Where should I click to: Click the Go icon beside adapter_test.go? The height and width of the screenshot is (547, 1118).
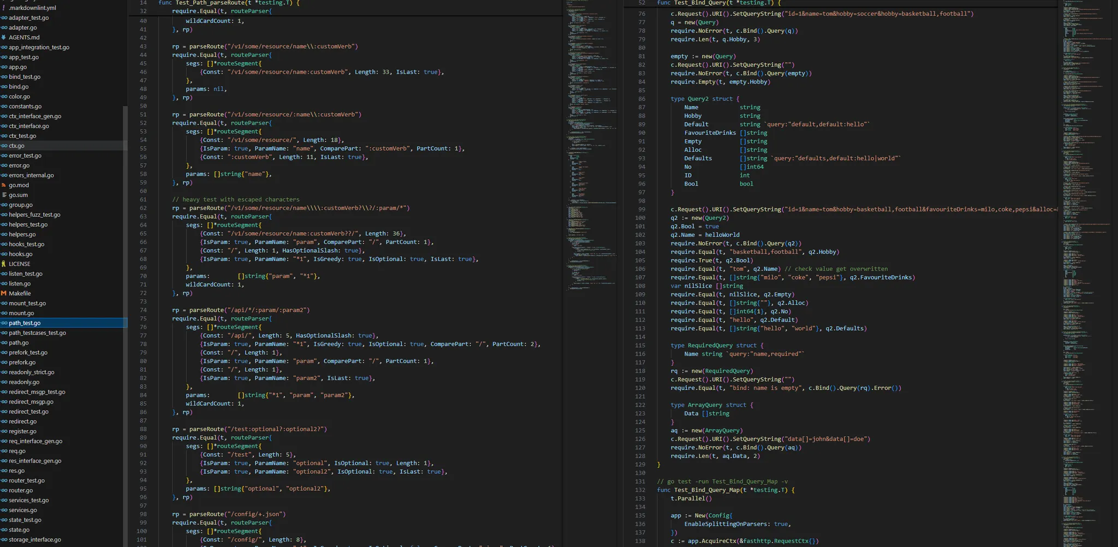(4, 18)
